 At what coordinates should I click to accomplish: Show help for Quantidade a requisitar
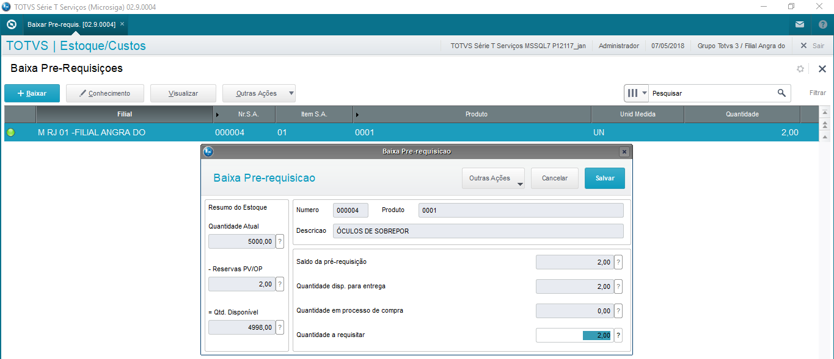coord(618,335)
